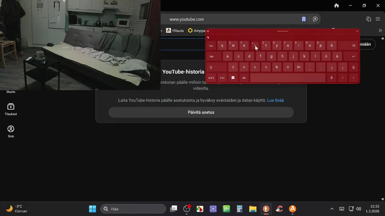
Task: Toggle touch keyboard from the system tray
Action: click(342, 209)
